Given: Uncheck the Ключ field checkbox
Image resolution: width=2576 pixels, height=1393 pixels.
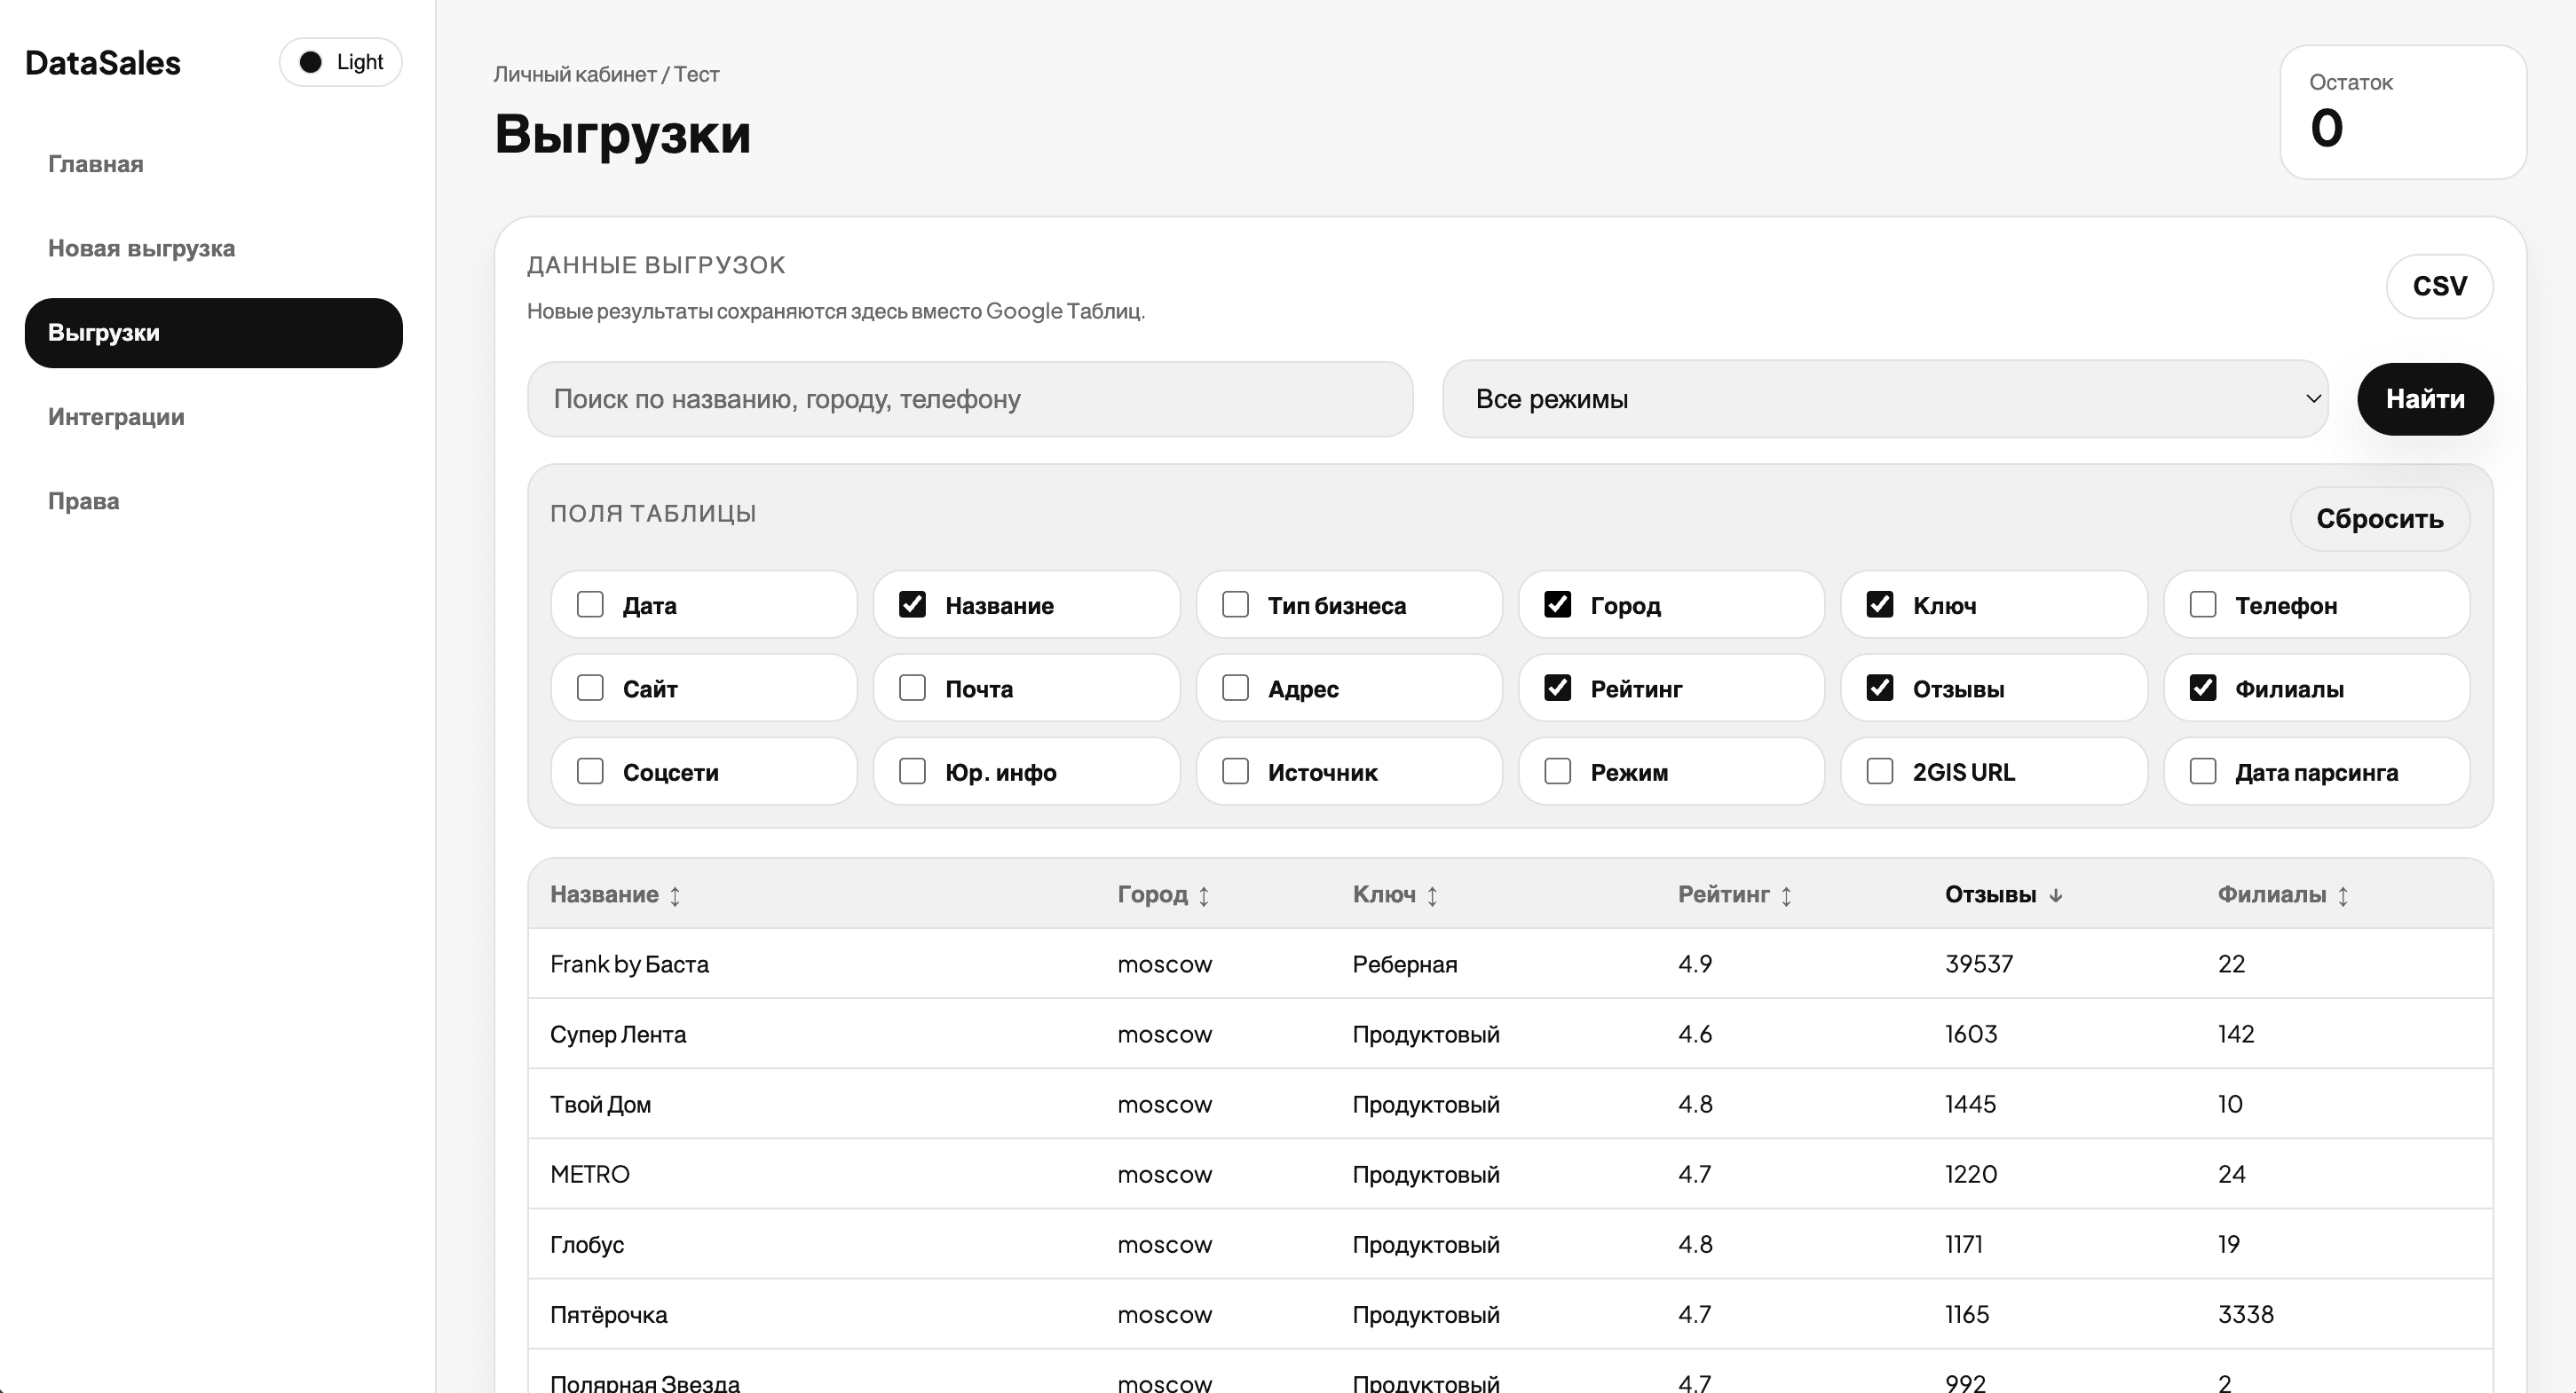Looking at the screenshot, I should [1880, 604].
